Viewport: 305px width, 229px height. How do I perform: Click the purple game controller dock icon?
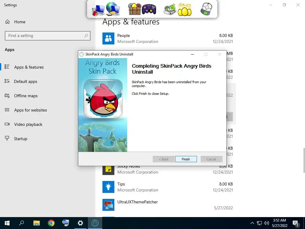click(x=149, y=9)
